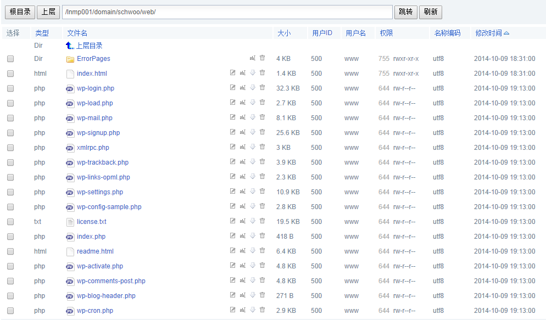The width and height of the screenshot is (546, 320).
Task: Download the wp-load.php file
Action: click(x=253, y=102)
